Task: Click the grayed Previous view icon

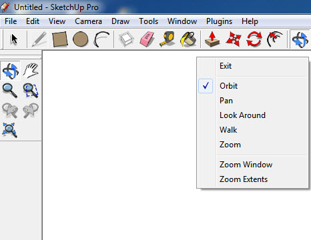Action: tap(10, 110)
